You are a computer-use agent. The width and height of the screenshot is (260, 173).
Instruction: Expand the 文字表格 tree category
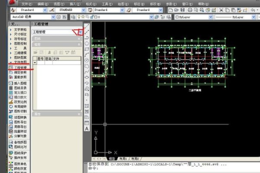pyautogui.click(x=11, y=29)
